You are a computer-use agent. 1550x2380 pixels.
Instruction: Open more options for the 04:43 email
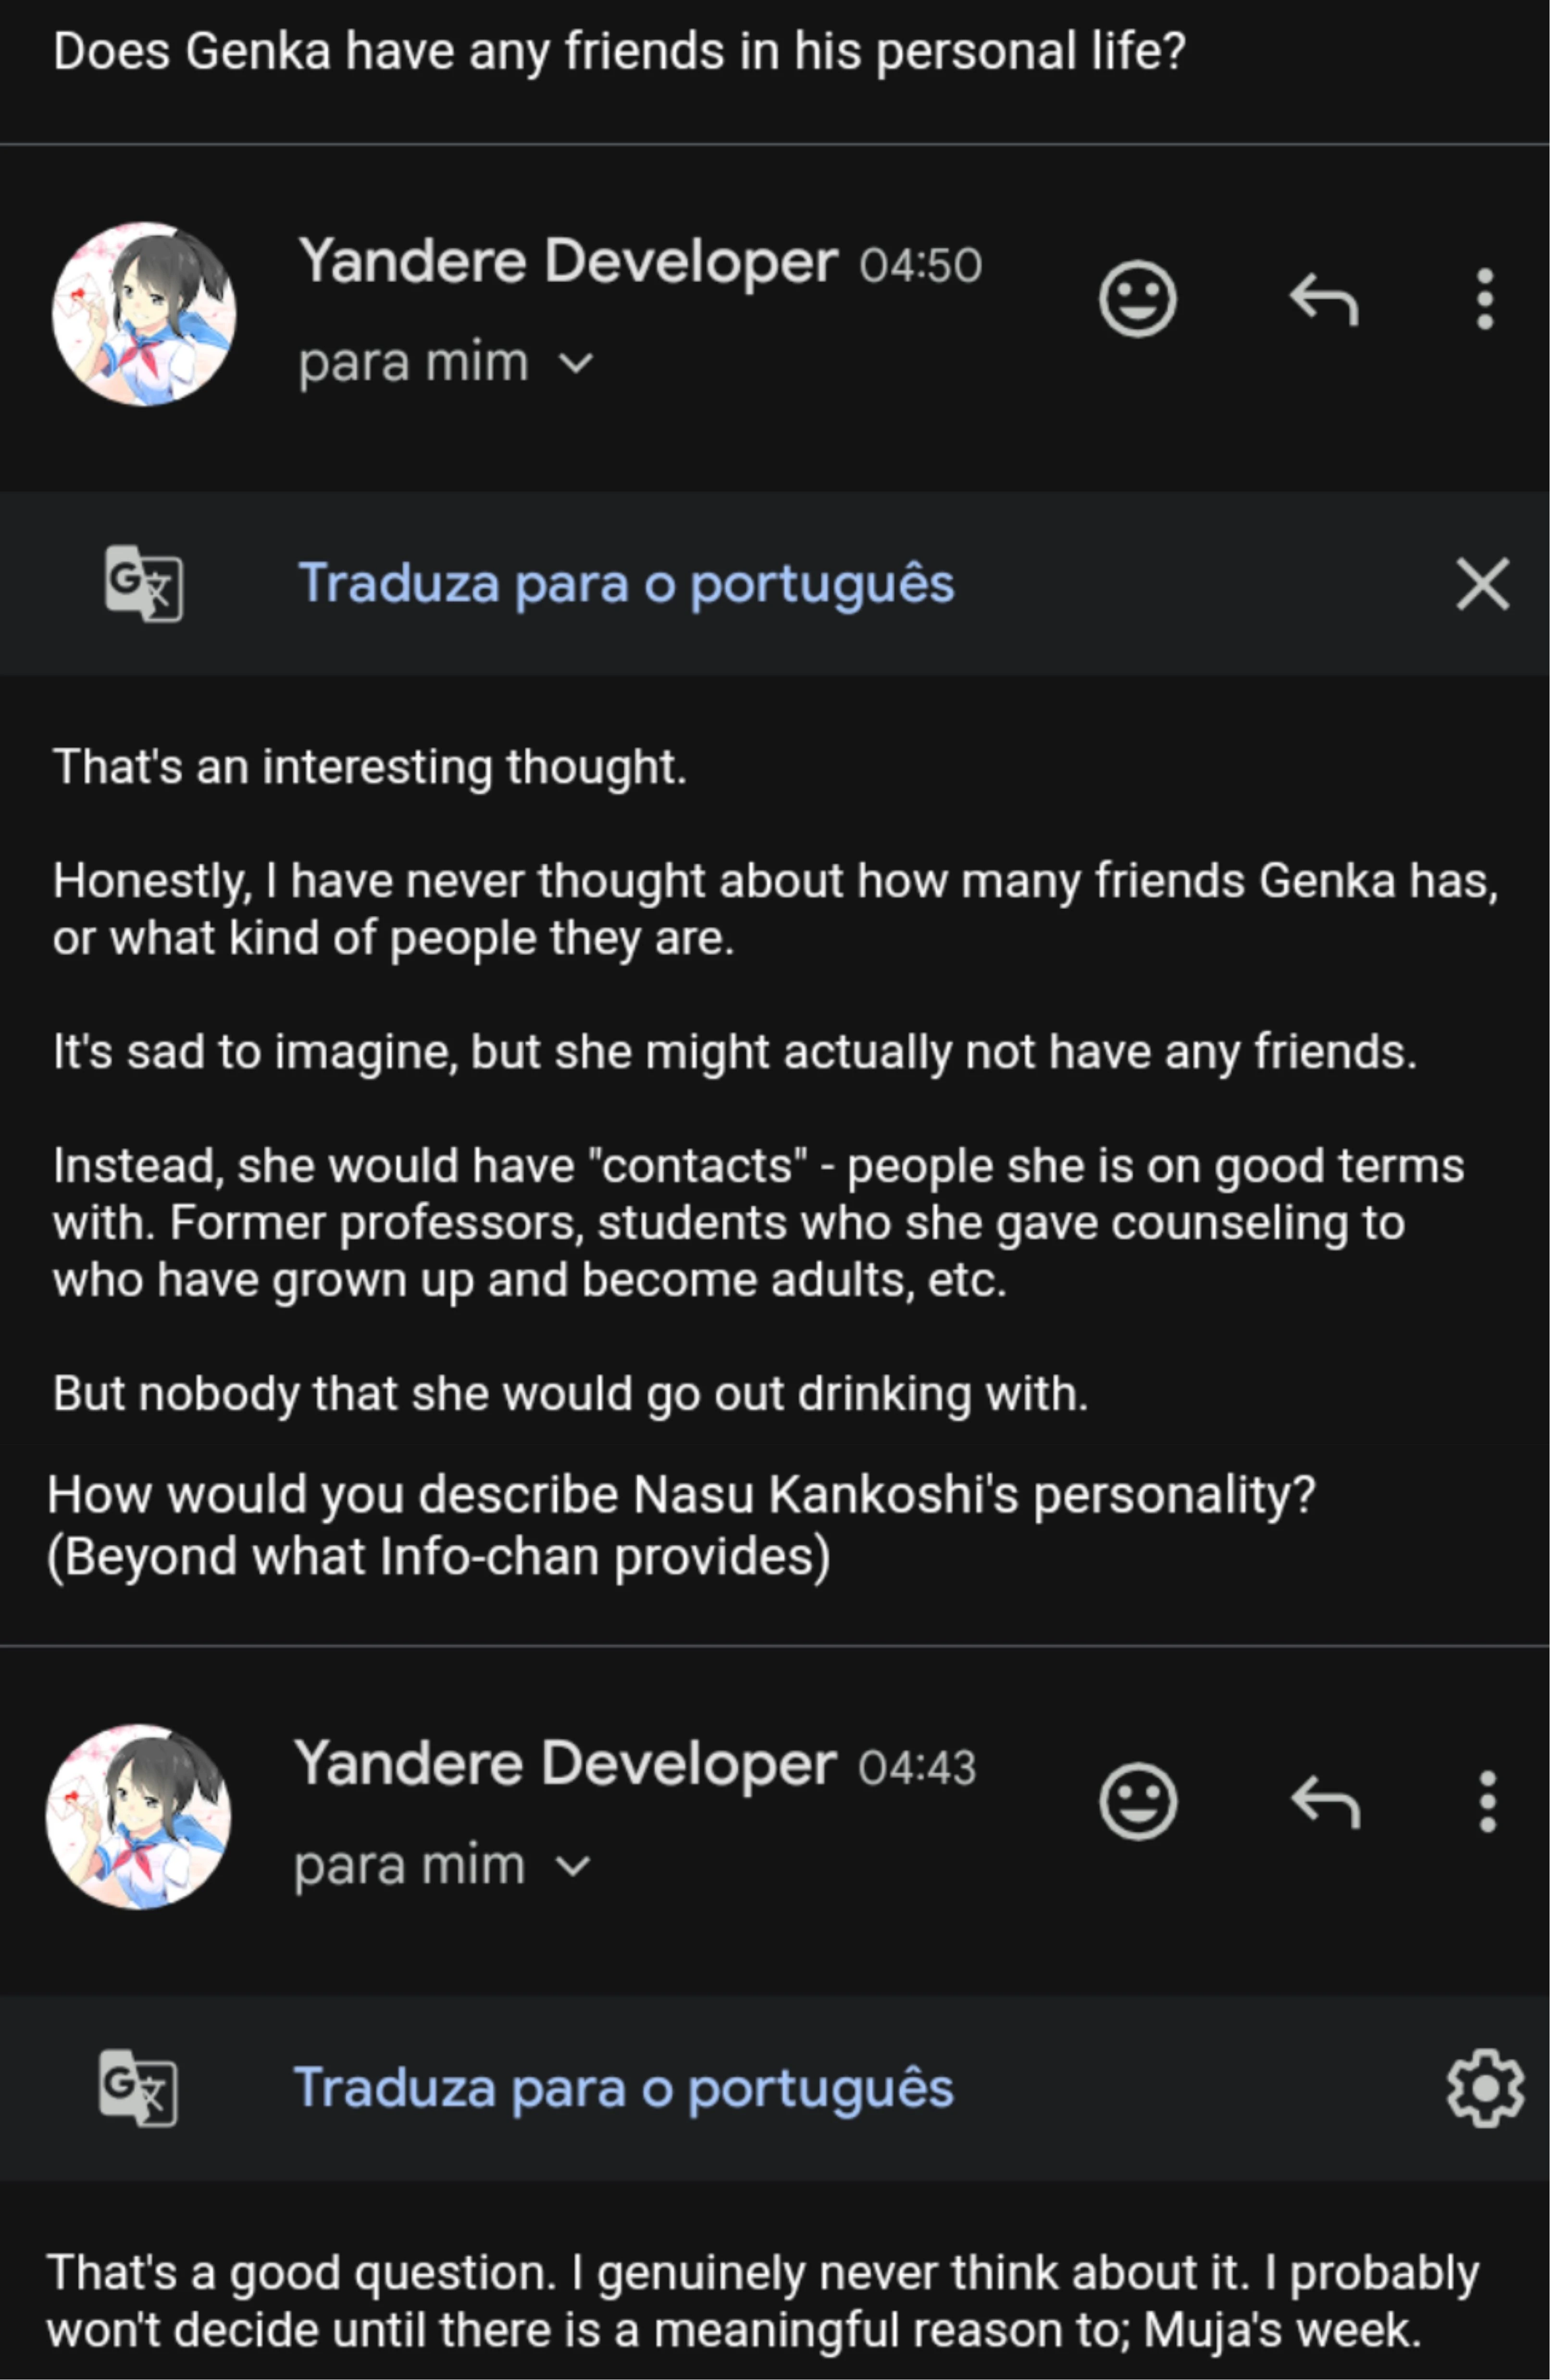coord(1487,1801)
